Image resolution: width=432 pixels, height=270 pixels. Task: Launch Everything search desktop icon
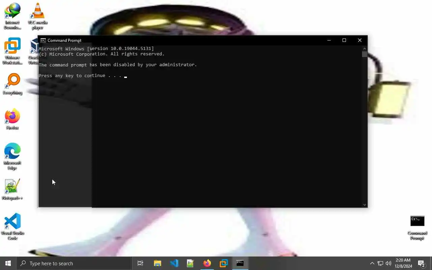[12, 84]
